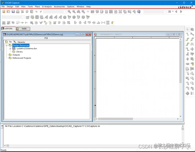Switch to the File tab in project panel

pos(8,42)
